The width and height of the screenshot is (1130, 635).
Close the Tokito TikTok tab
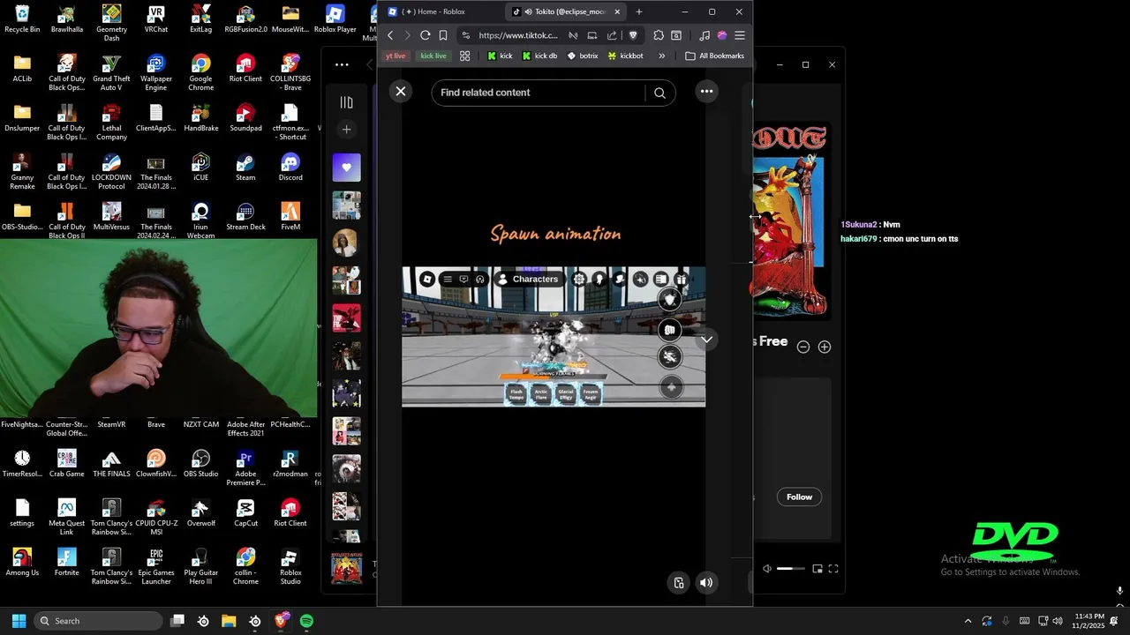tap(617, 11)
